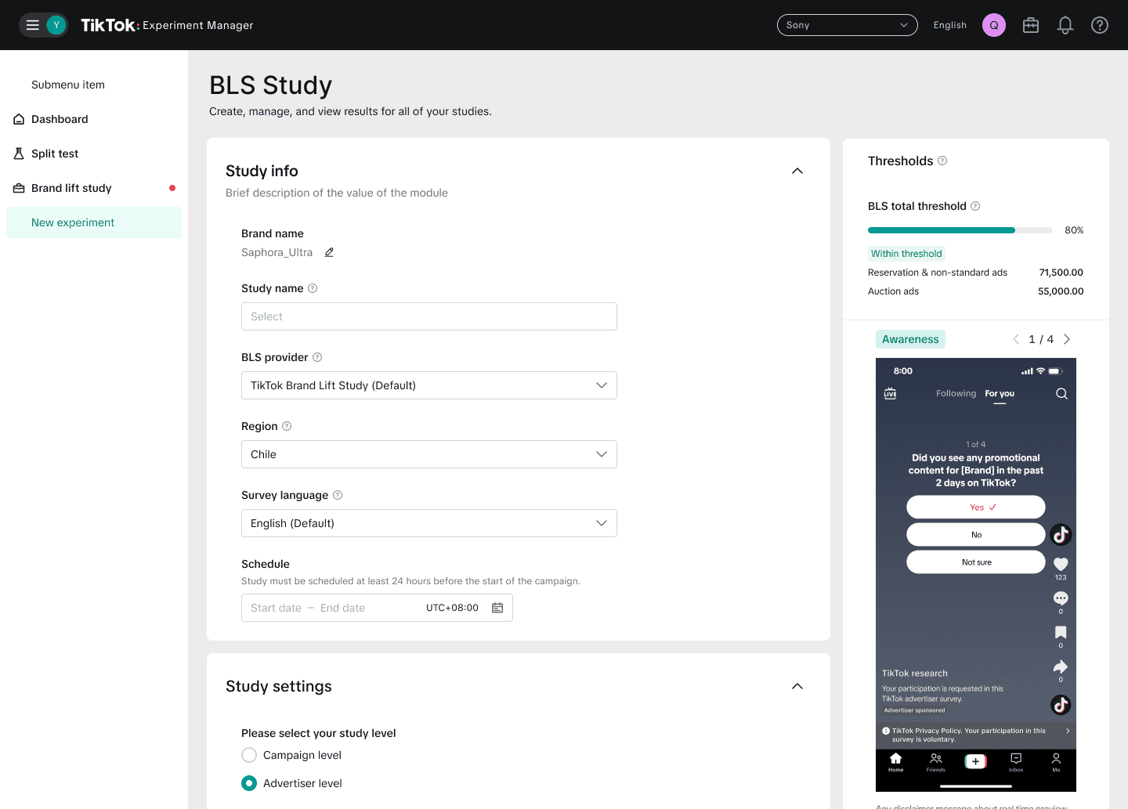The height and width of the screenshot is (809, 1128).
Task: Choose No answer in survey preview
Action: (976, 534)
